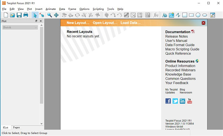Click the Print icon in toolbar
The height and width of the screenshot is (136, 223).
tap(26, 15)
